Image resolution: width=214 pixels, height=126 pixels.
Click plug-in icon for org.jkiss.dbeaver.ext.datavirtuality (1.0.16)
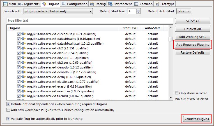point(24,39)
